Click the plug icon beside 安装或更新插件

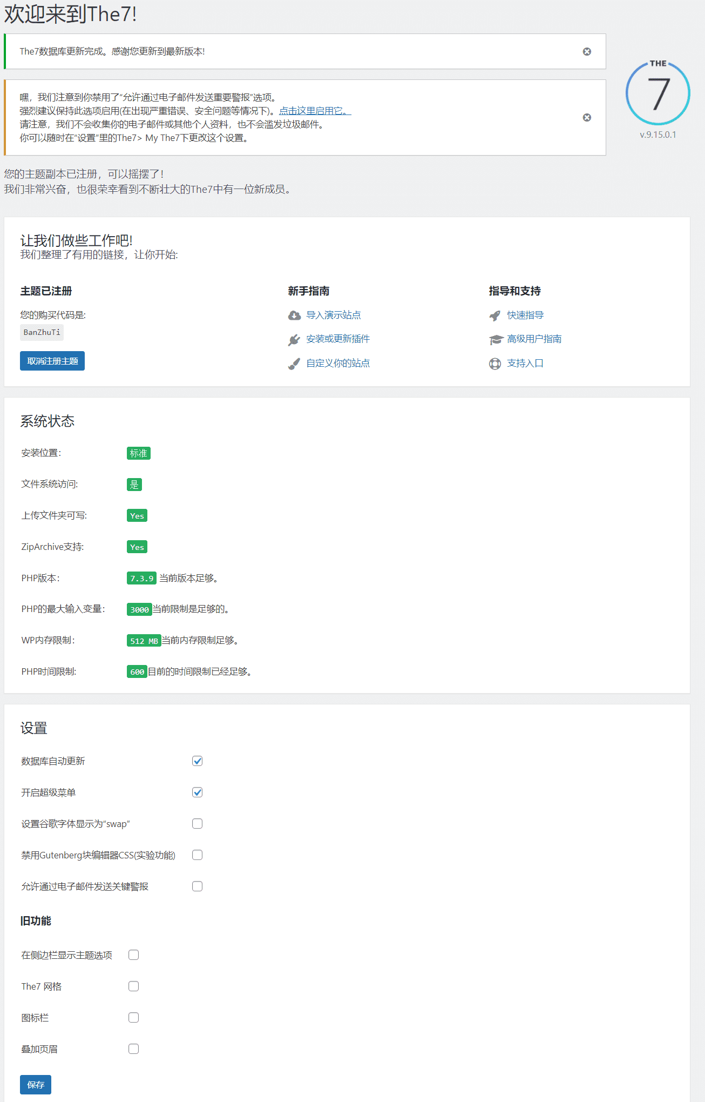pyautogui.click(x=294, y=339)
